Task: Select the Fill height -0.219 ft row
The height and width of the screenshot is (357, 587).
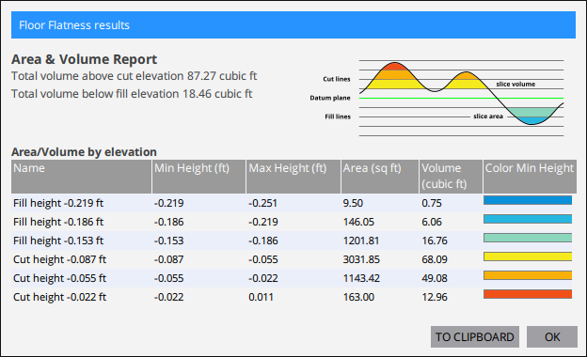Action: [293, 203]
